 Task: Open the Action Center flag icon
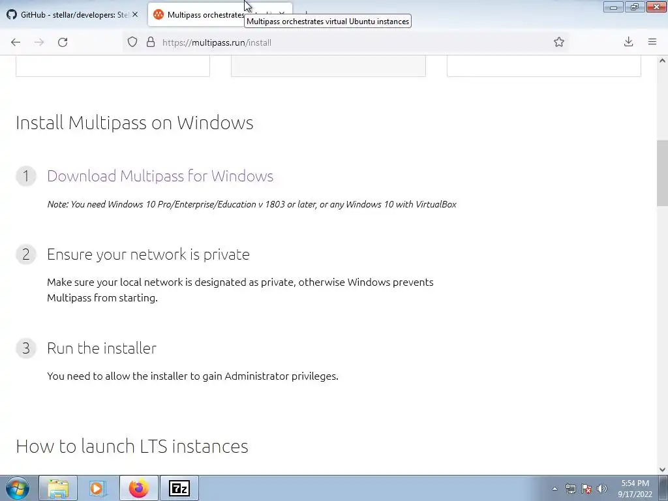point(586,489)
